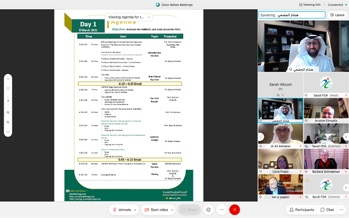Open the Chat panel
The image size is (349, 218).
coord(326,209)
